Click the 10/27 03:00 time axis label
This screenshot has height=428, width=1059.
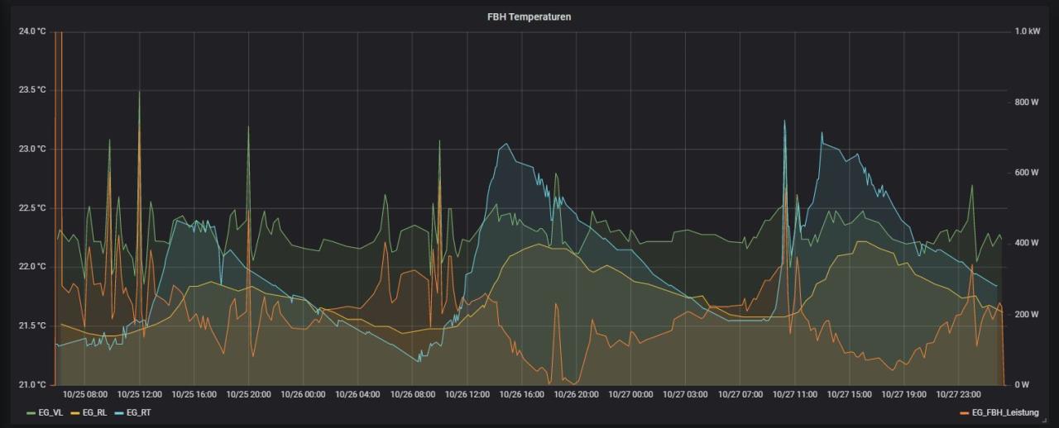tap(686, 395)
